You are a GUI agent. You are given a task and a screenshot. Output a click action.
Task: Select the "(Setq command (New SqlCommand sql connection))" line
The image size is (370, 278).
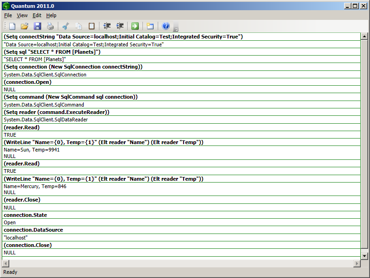point(181,97)
